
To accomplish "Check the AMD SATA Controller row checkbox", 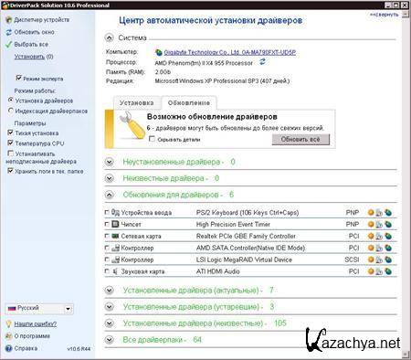I will tap(107, 248).
